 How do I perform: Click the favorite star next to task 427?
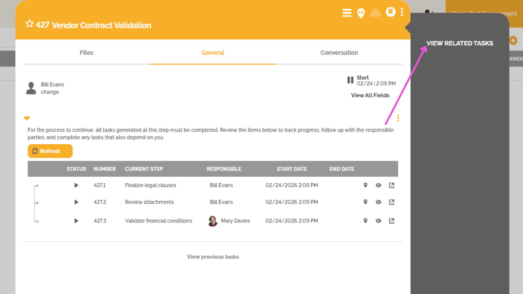coord(29,24)
